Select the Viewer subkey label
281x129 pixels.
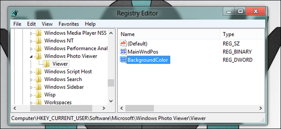[60, 64]
